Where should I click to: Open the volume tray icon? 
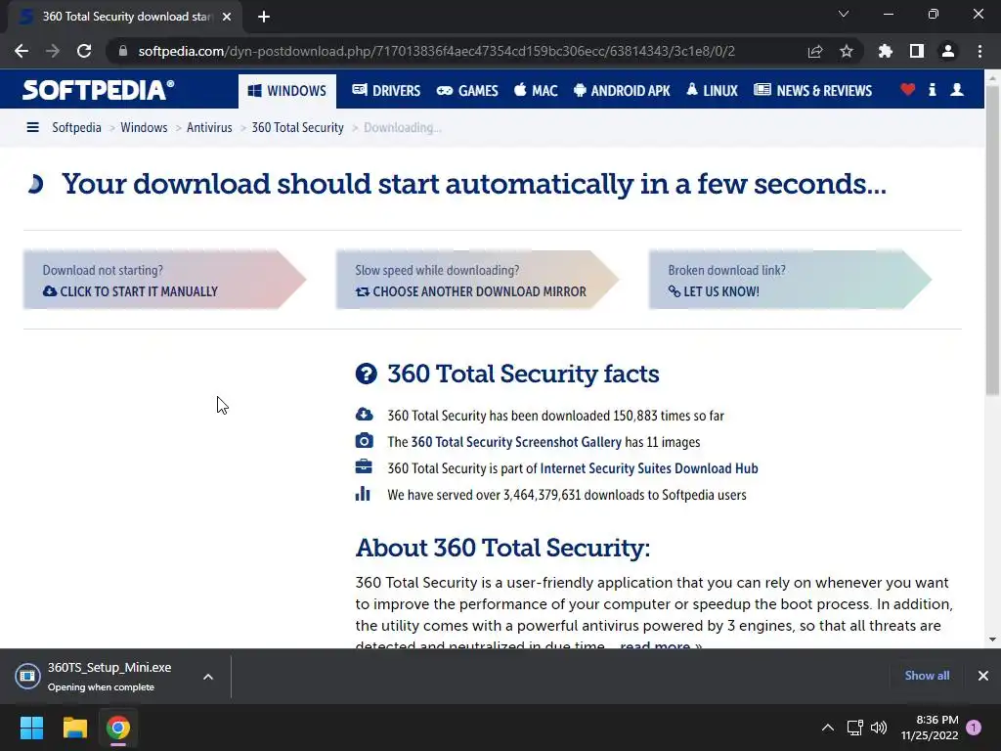tap(879, 728)
